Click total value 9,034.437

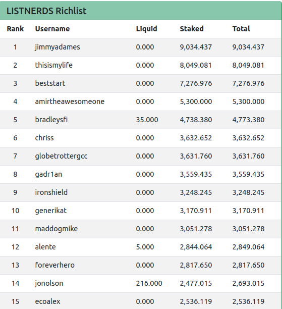coord(248,47)
